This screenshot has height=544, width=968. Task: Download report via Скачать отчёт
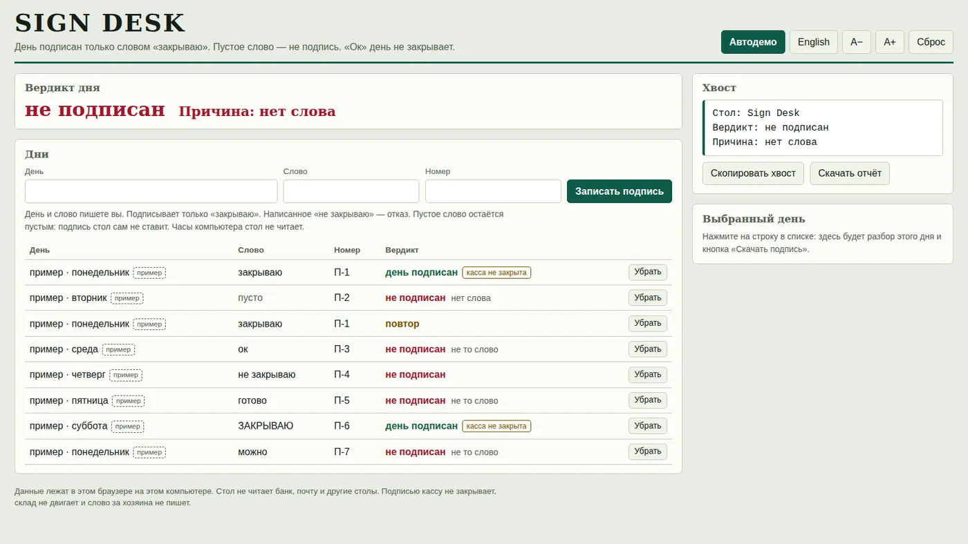point(850,173)
